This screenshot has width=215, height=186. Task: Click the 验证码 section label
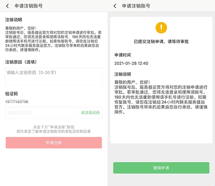click(x=11, y=94)
